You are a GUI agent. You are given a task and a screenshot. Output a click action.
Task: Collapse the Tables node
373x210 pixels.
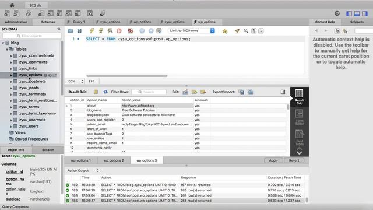coord(7,49)
